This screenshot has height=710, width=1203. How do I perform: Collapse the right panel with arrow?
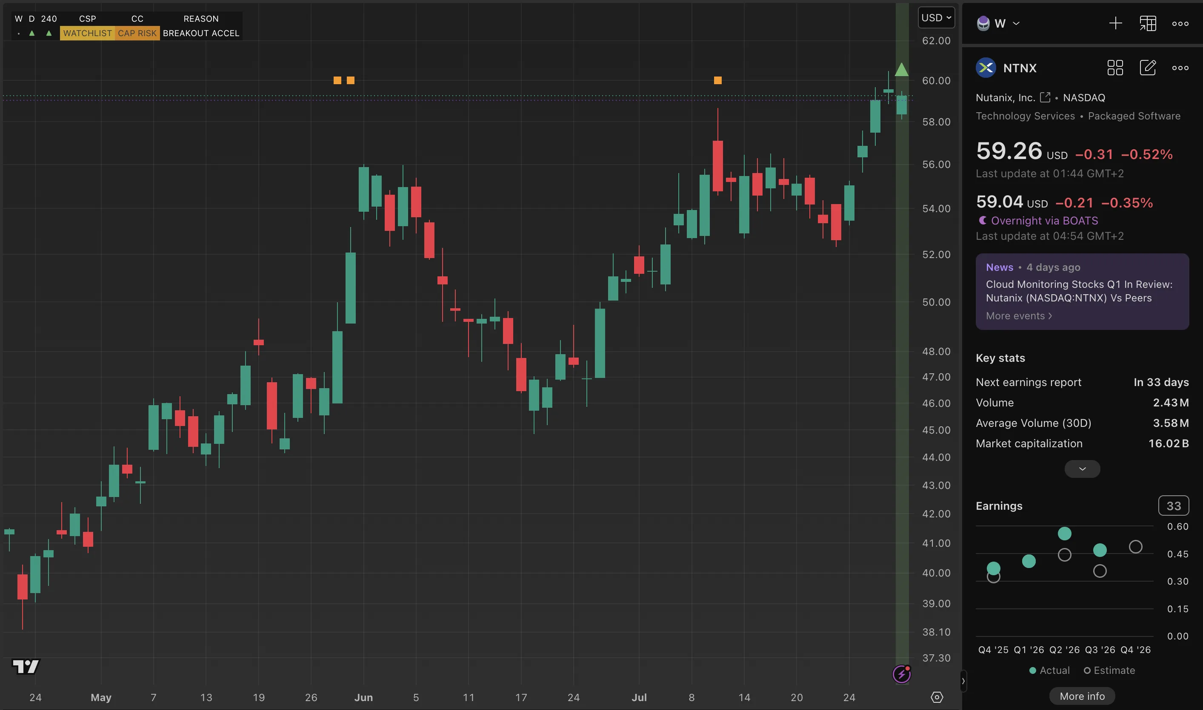tap(963, 681)
